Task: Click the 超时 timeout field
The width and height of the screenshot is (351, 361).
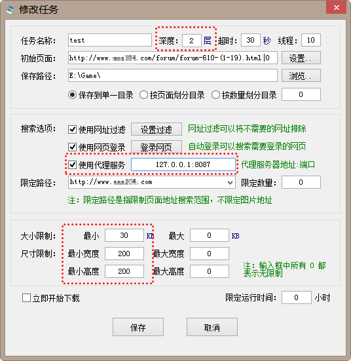Action: click(250, 40)
